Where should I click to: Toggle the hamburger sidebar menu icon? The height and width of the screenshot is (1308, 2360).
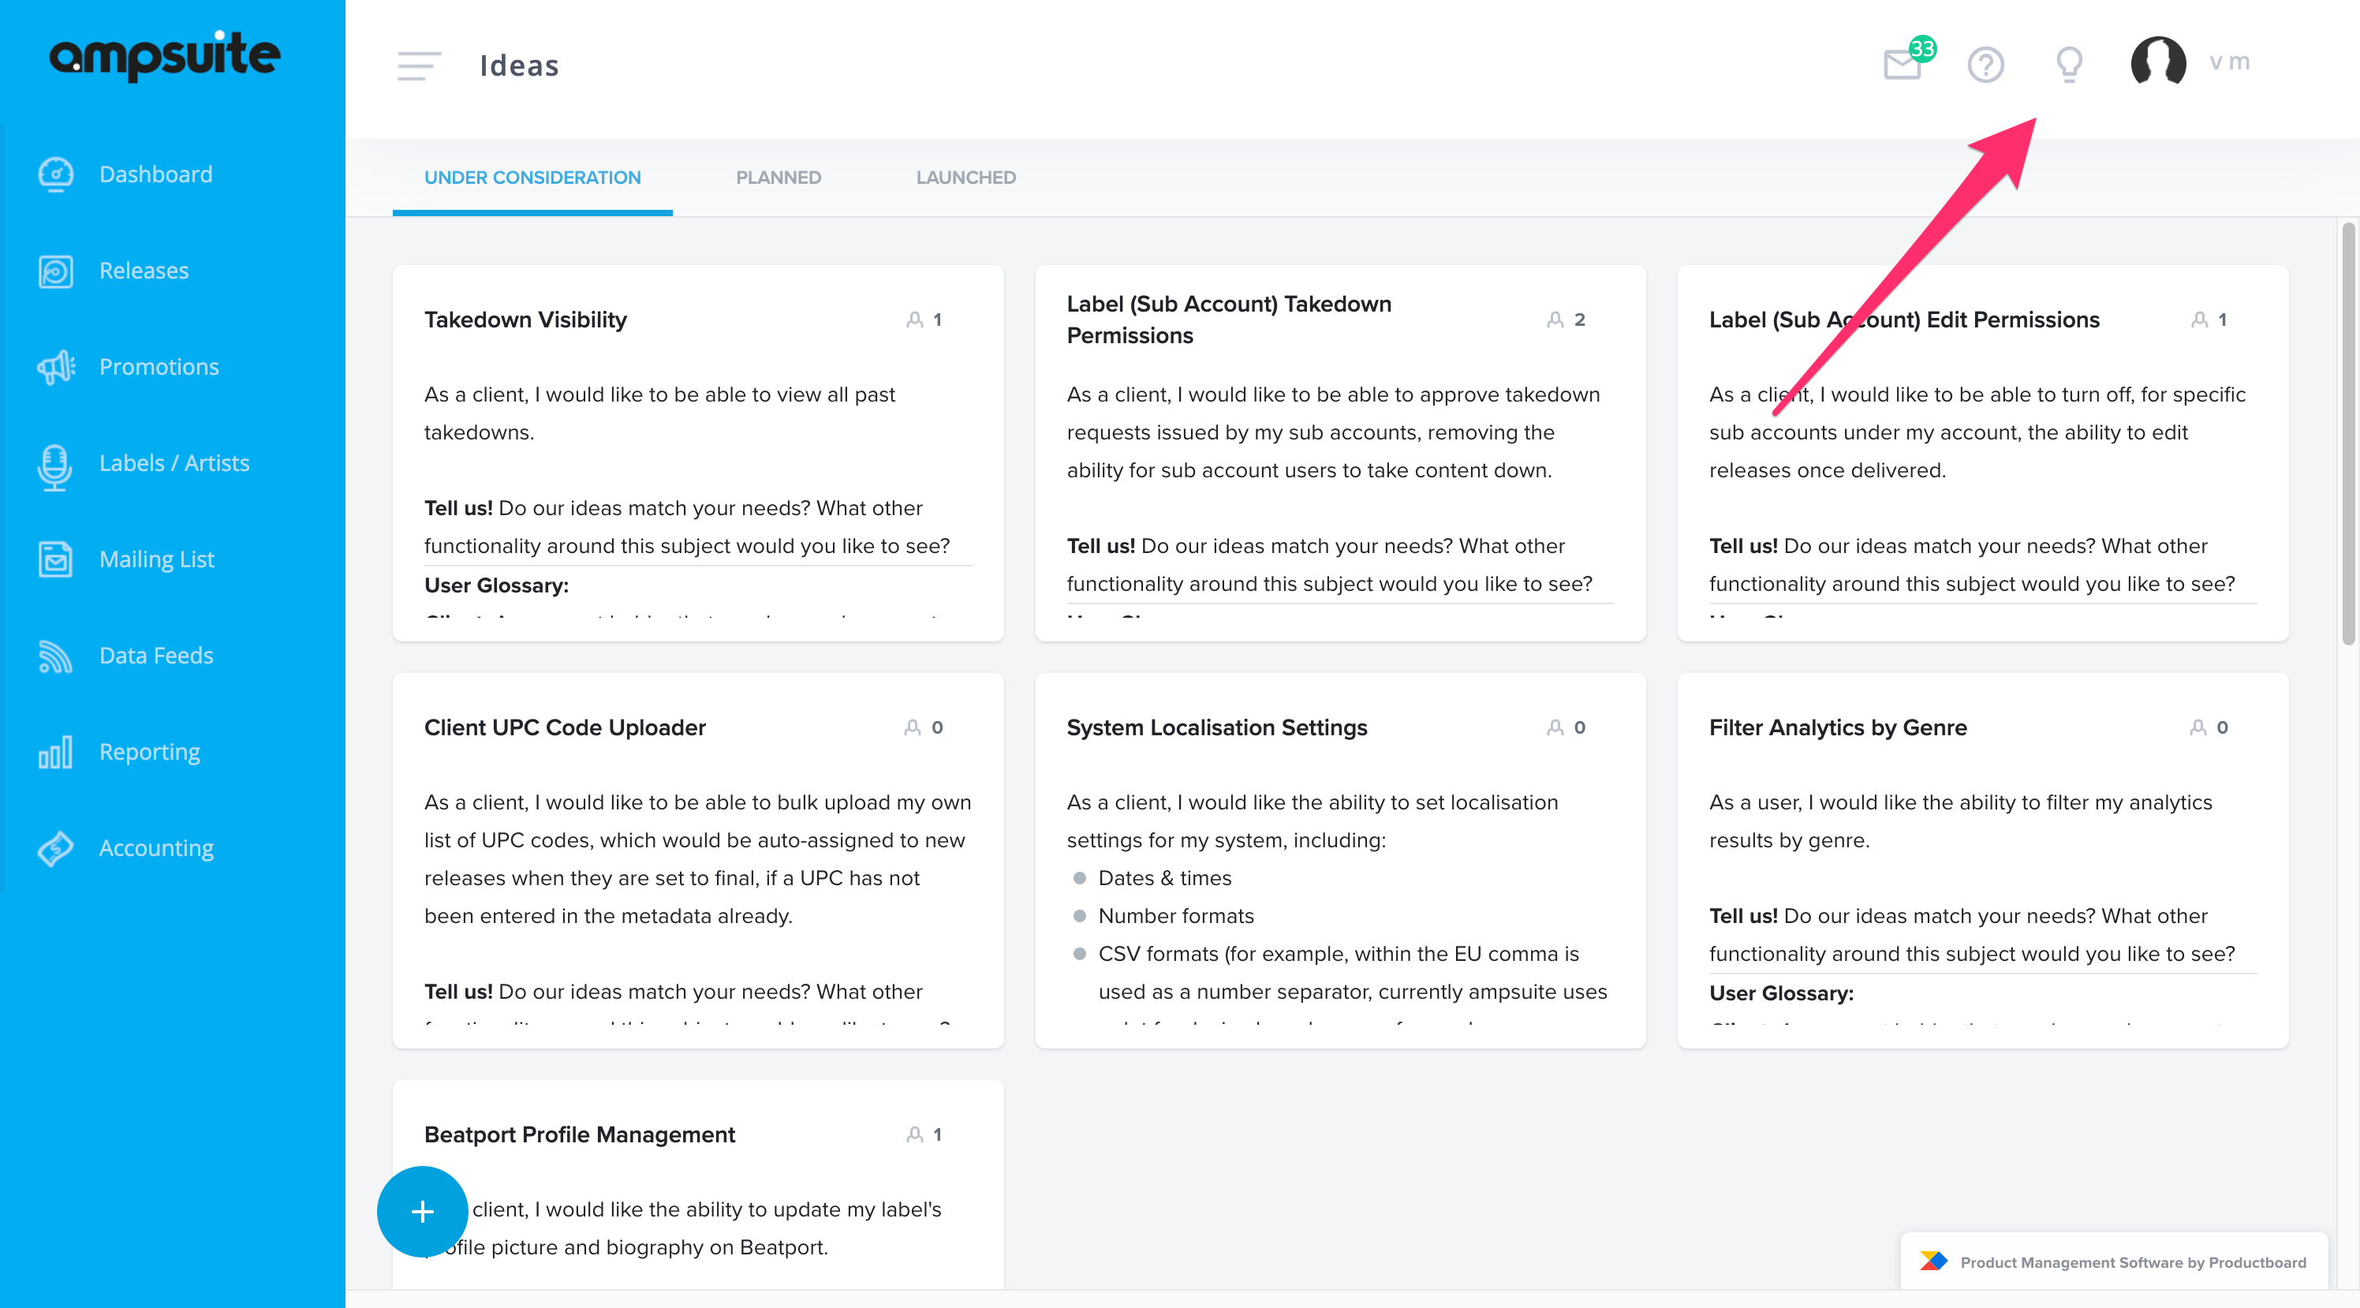(419, 66)
